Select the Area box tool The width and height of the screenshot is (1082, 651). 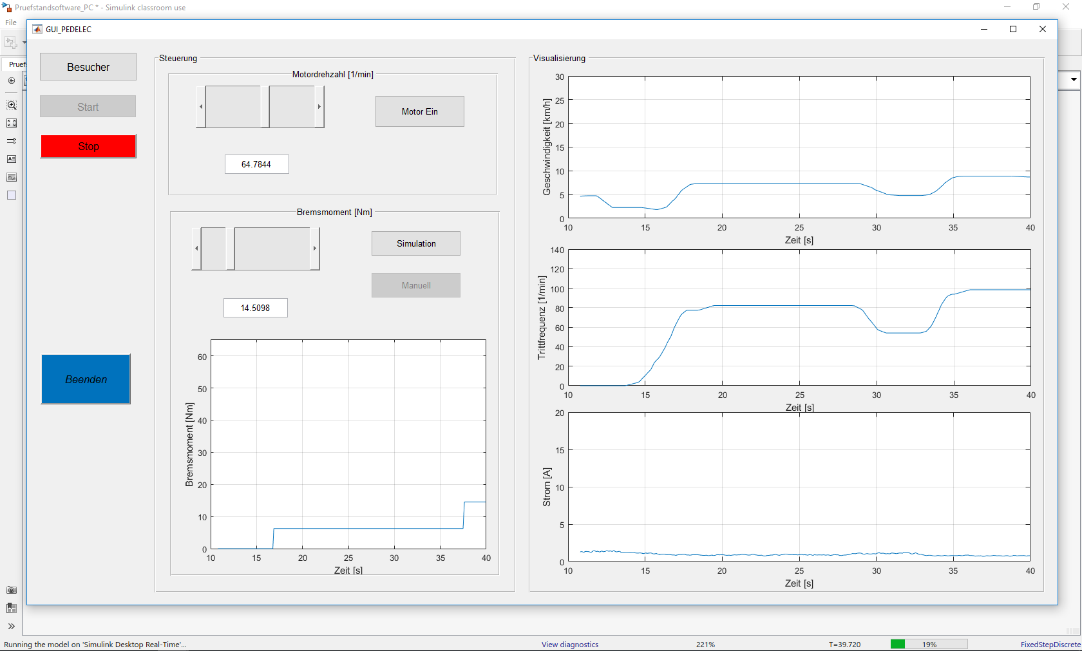[x=12, y=195]
